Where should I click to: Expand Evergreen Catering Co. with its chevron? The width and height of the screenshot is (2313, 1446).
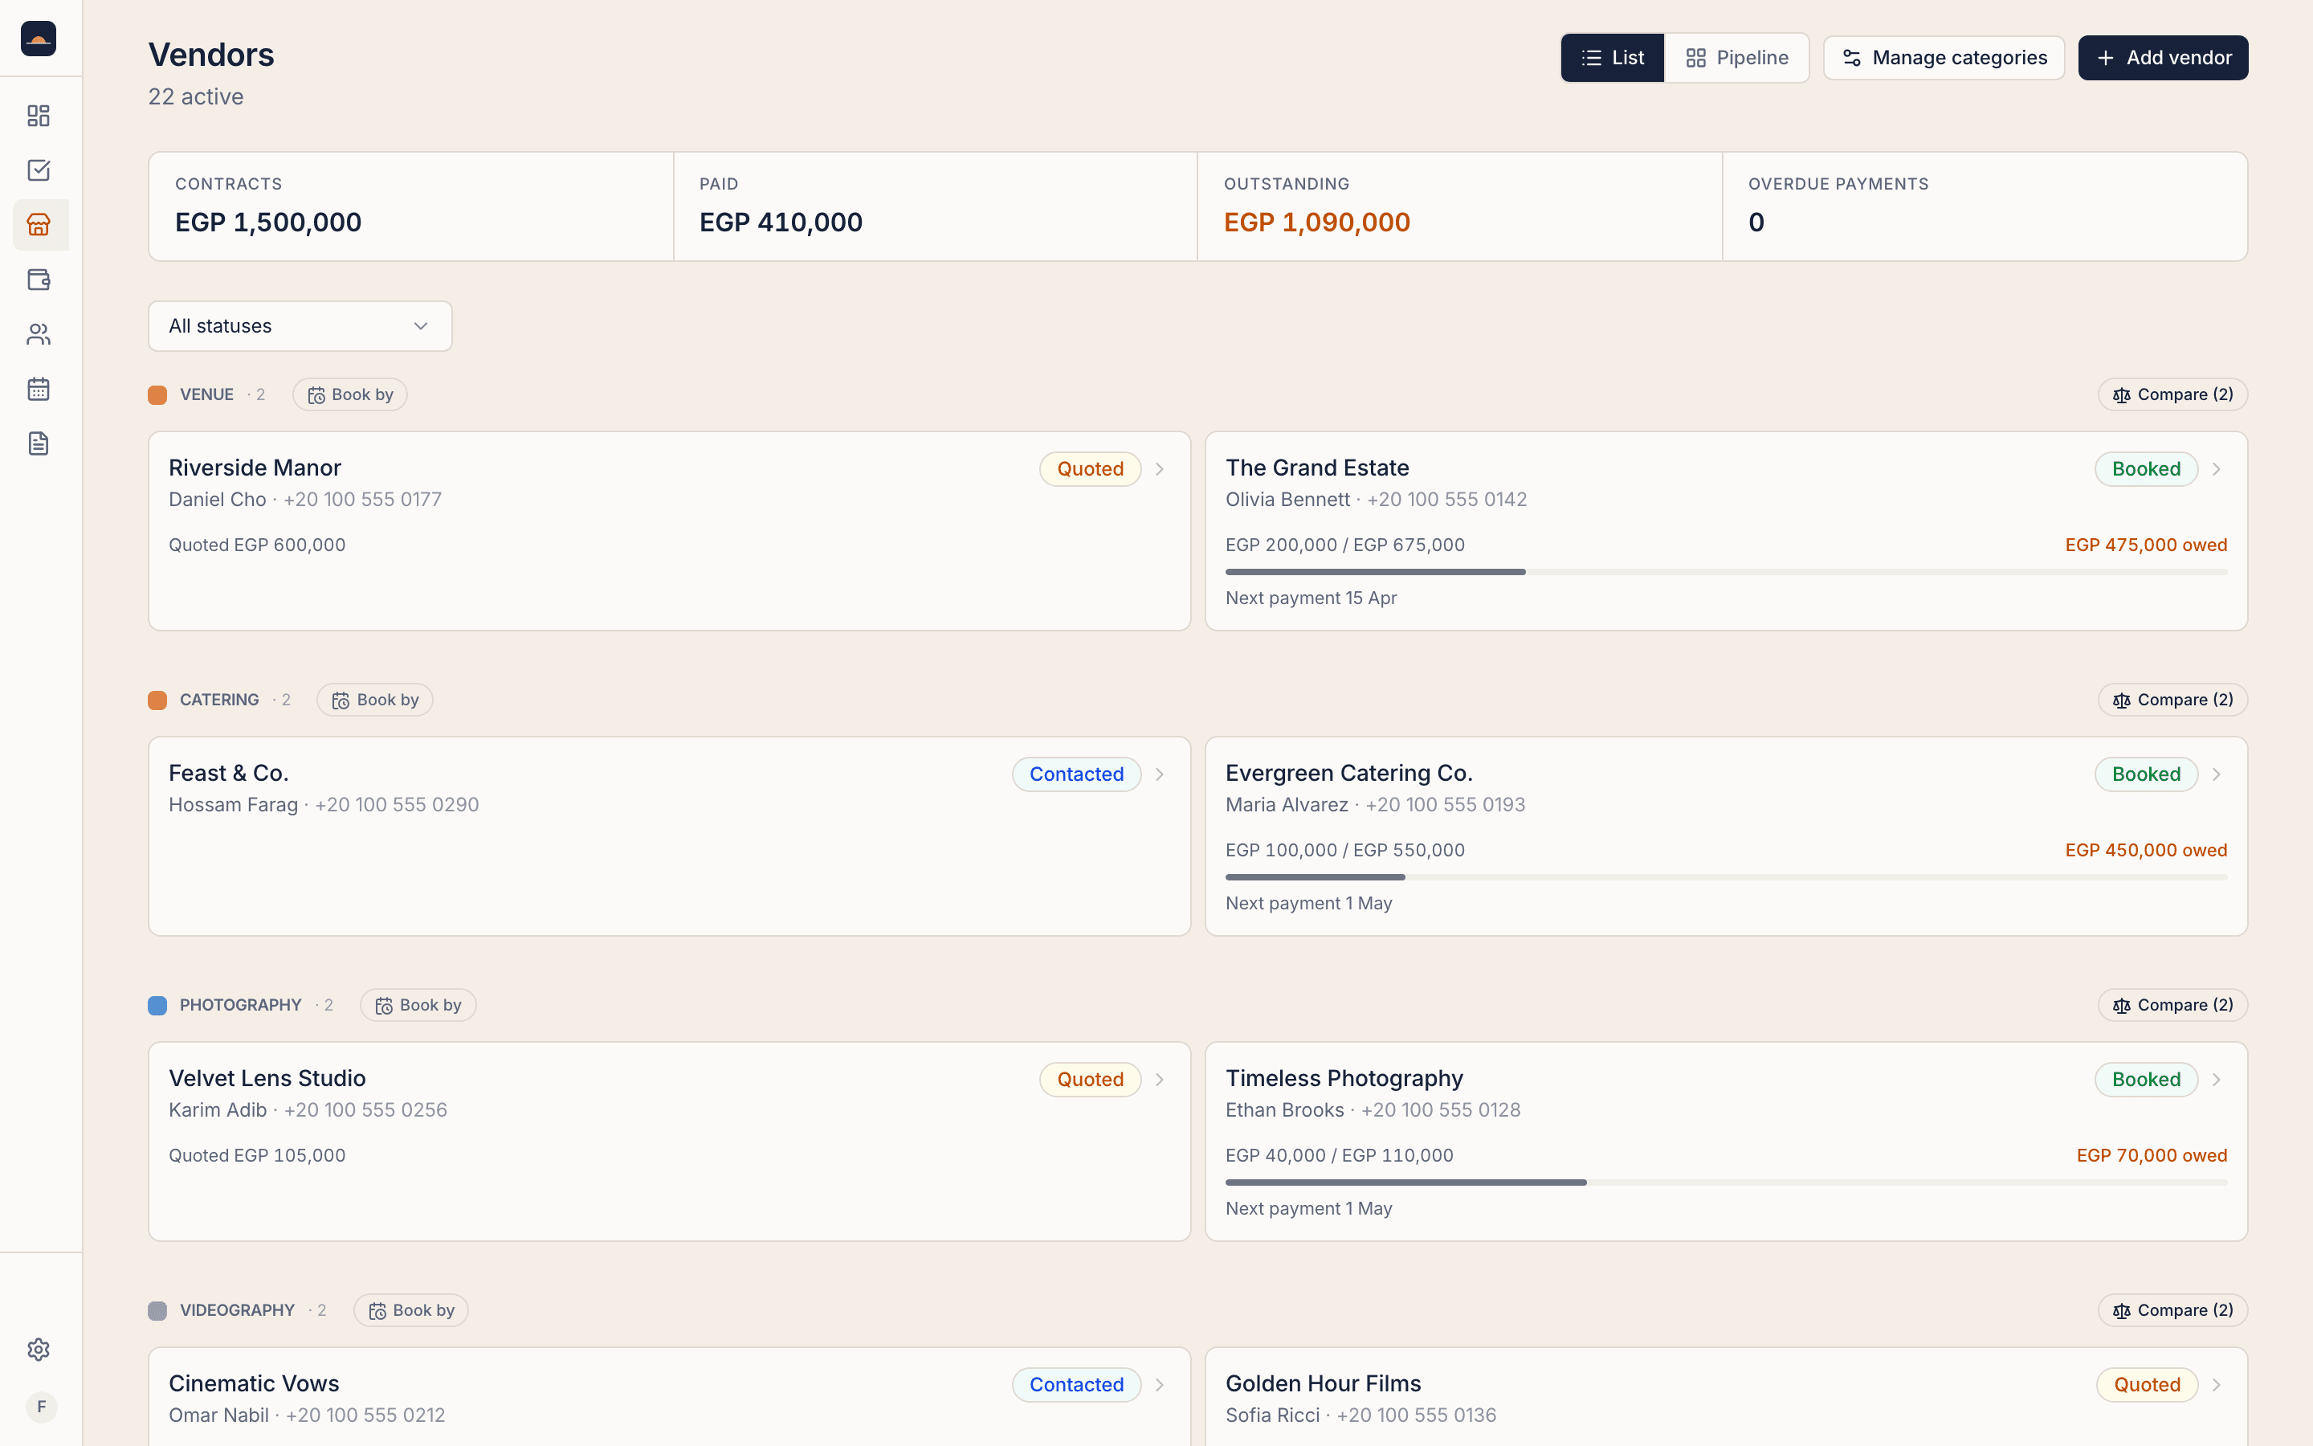click(2217, 774)
